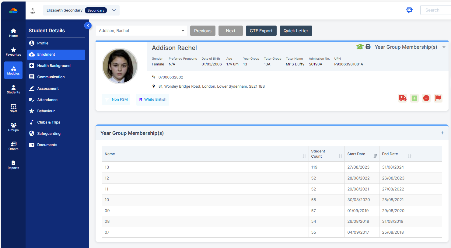Click the red flag icon

[438, 98]
